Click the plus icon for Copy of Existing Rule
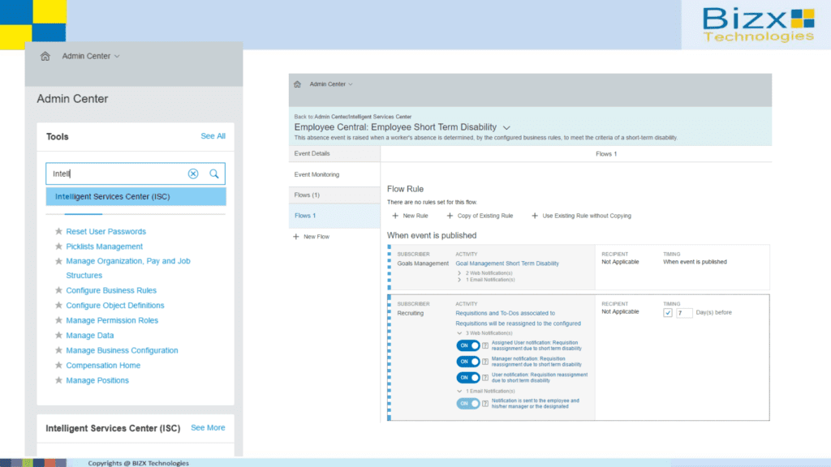This screenshot has height=467, width=831. (x=450, y=216)
